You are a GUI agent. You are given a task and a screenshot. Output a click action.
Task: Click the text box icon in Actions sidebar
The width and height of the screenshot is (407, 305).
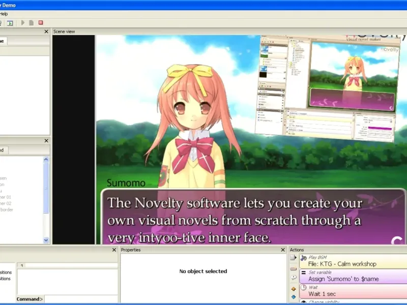[x=294, y=269]
